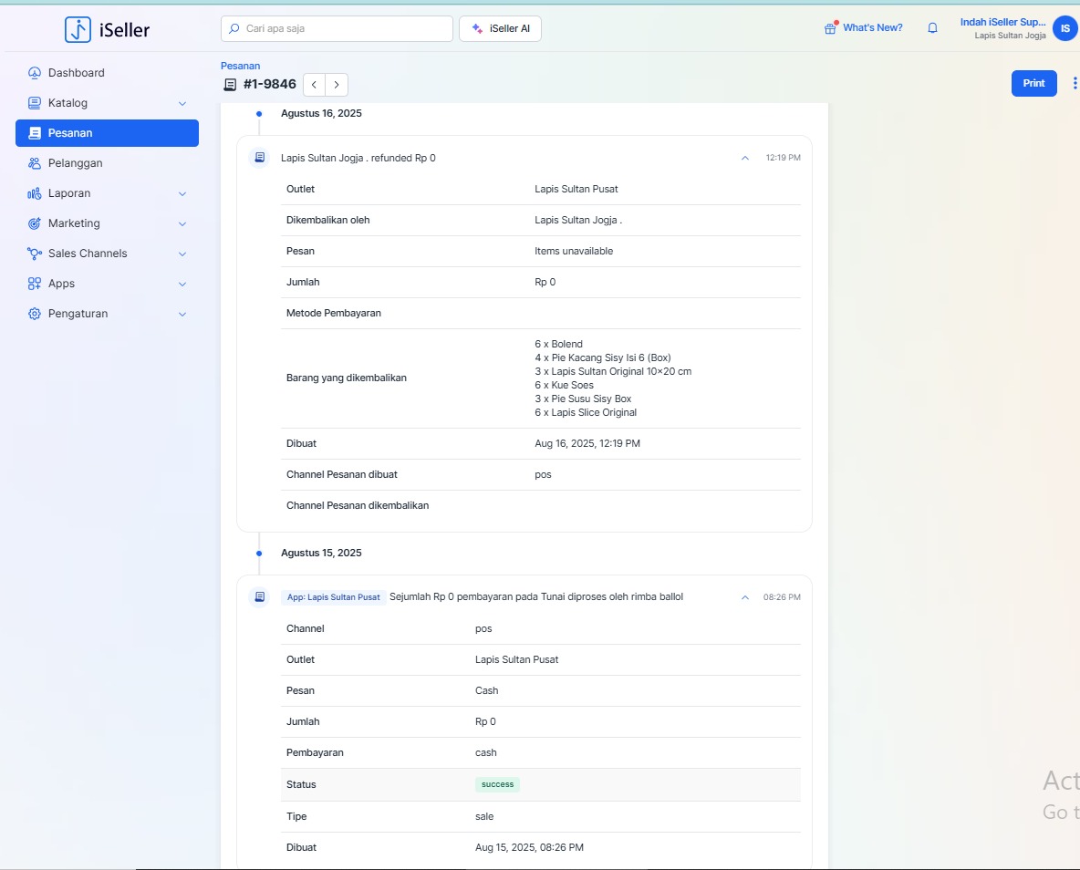Click the notification bell icon
The width and height of the screenshot is (1080, 870).
932,28
